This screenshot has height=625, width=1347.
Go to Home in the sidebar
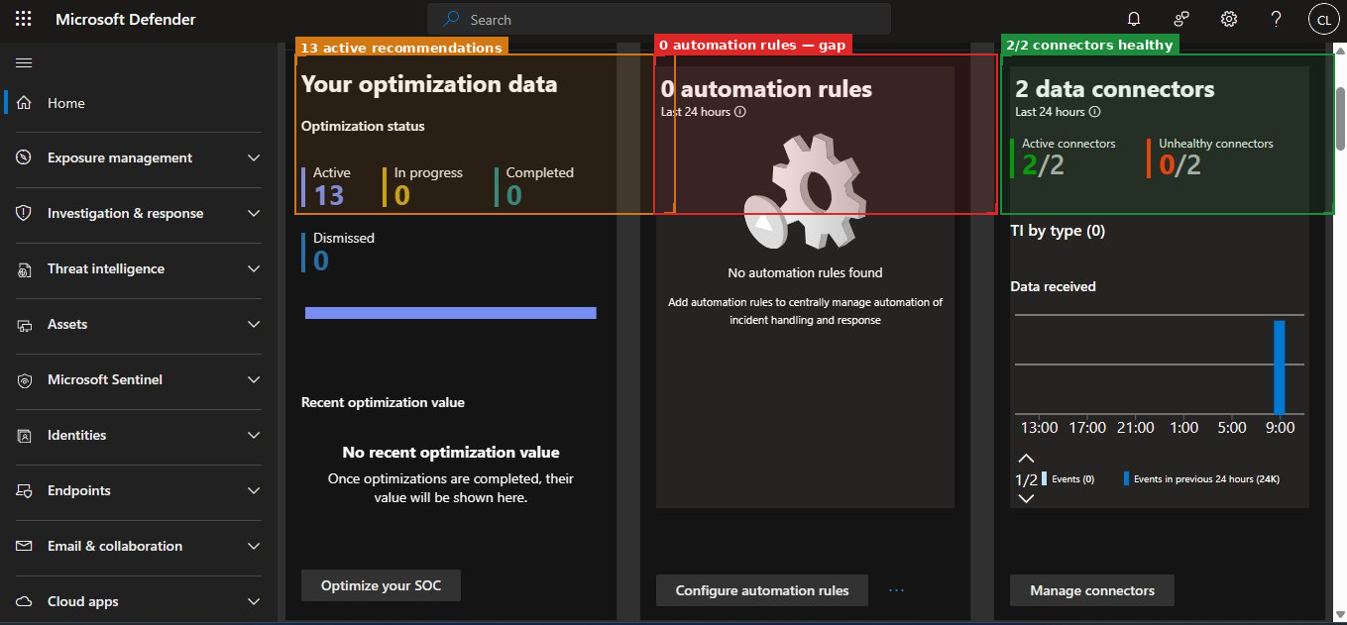pos(66,103)
